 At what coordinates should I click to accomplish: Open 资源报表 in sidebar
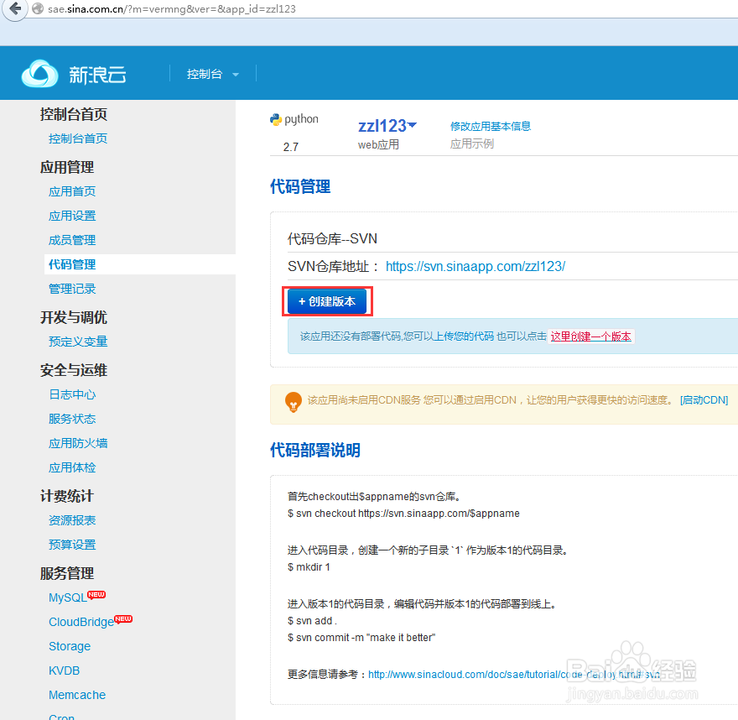click(x=72, y=520)
